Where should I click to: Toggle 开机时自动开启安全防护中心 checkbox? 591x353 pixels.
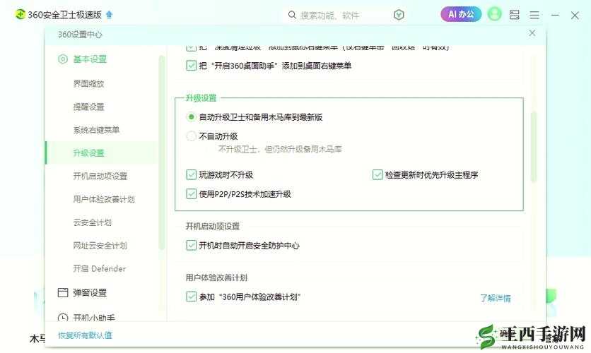191,246
